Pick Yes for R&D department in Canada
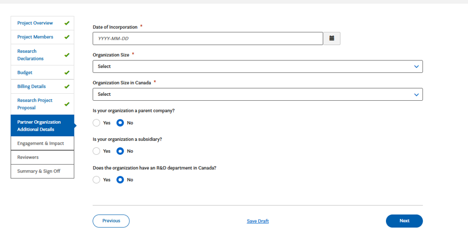 [x=96, y=180]
